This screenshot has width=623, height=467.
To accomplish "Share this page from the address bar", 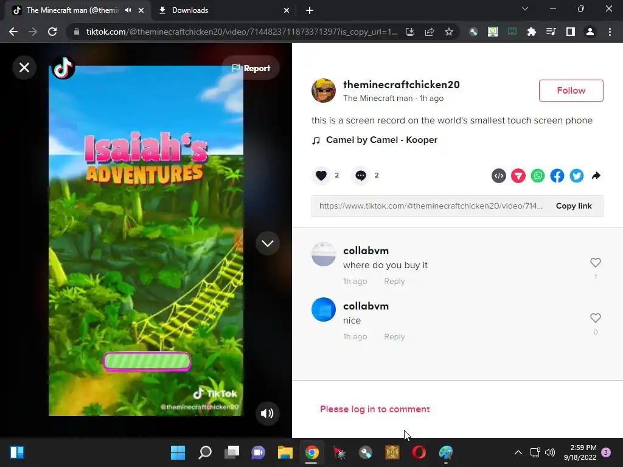I will tap(429, 32).
